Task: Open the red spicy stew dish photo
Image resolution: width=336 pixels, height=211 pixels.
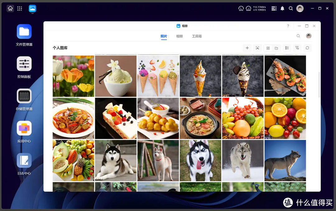Action: [x=73, y=119]
